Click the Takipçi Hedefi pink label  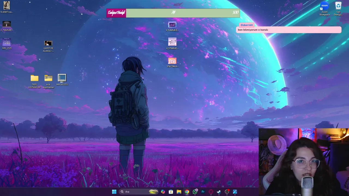tap(116, 13)
